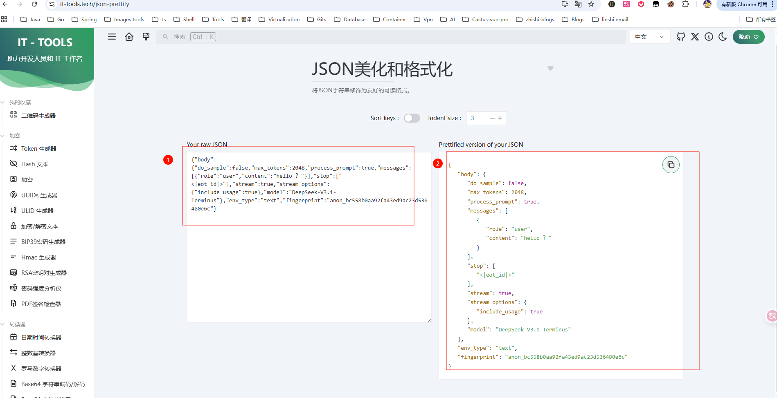Click the X (Twitter) icon
Image resolution: width=777 pixels, height=398 pixels.
click(695, 37)
